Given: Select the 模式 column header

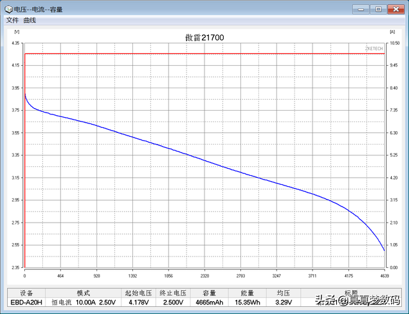Looking at the screenshot, I should [83, 293].
